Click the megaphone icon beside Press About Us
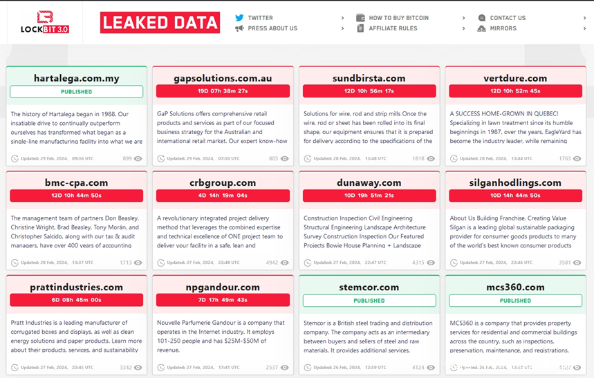Screen dimensions: 594x378 click(x=239, y=28)
